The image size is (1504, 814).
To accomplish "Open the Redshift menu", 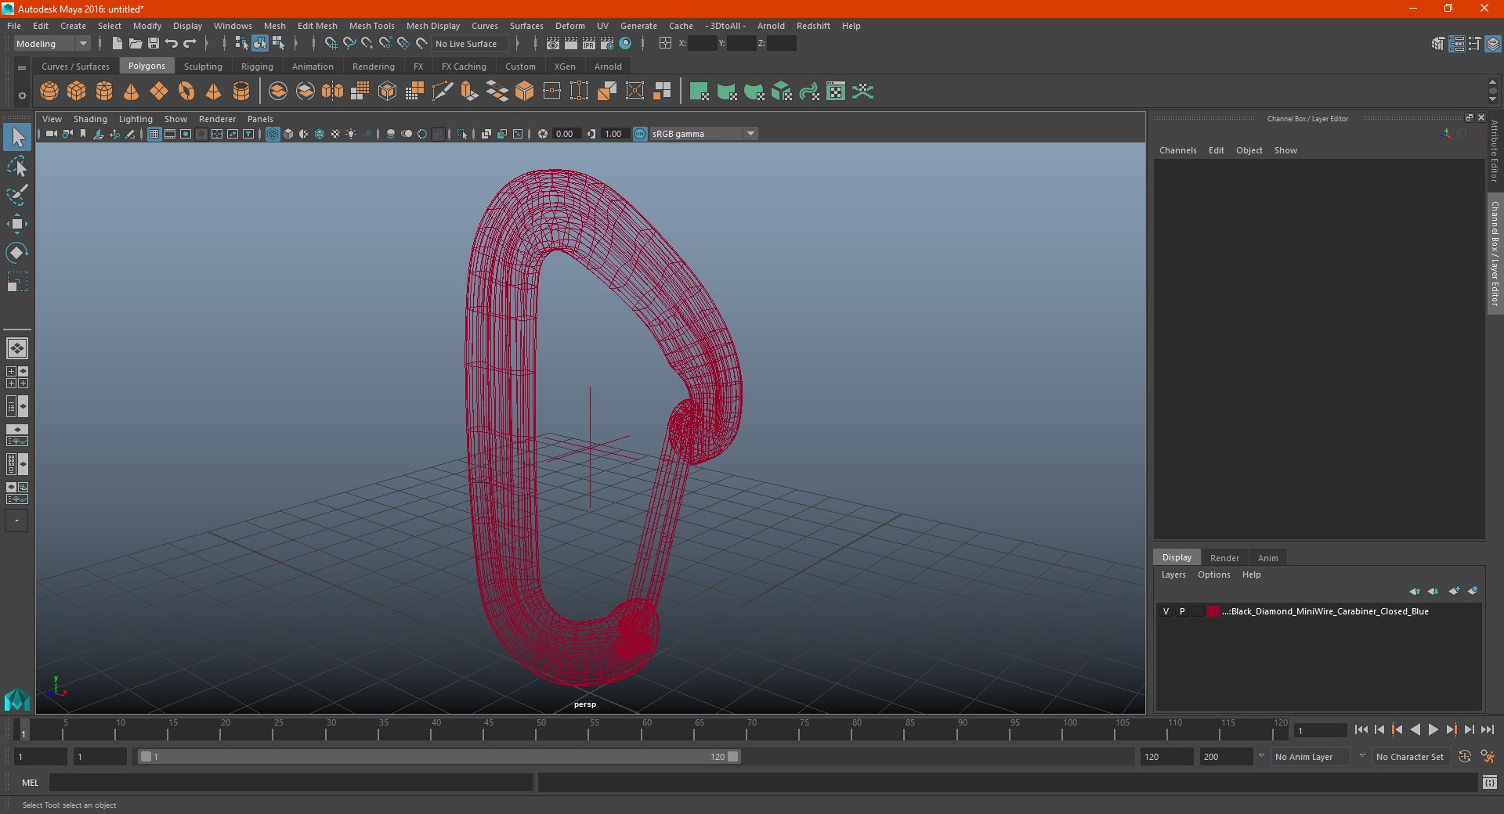I will click(813, 26).
